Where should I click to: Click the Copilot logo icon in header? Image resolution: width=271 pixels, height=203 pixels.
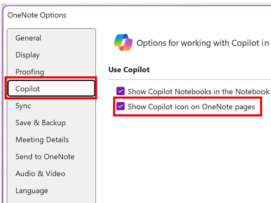(123, 42)
